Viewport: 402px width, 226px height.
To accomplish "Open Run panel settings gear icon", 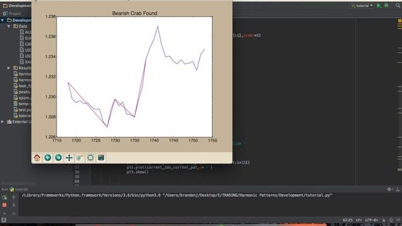I will coord(389,190).
